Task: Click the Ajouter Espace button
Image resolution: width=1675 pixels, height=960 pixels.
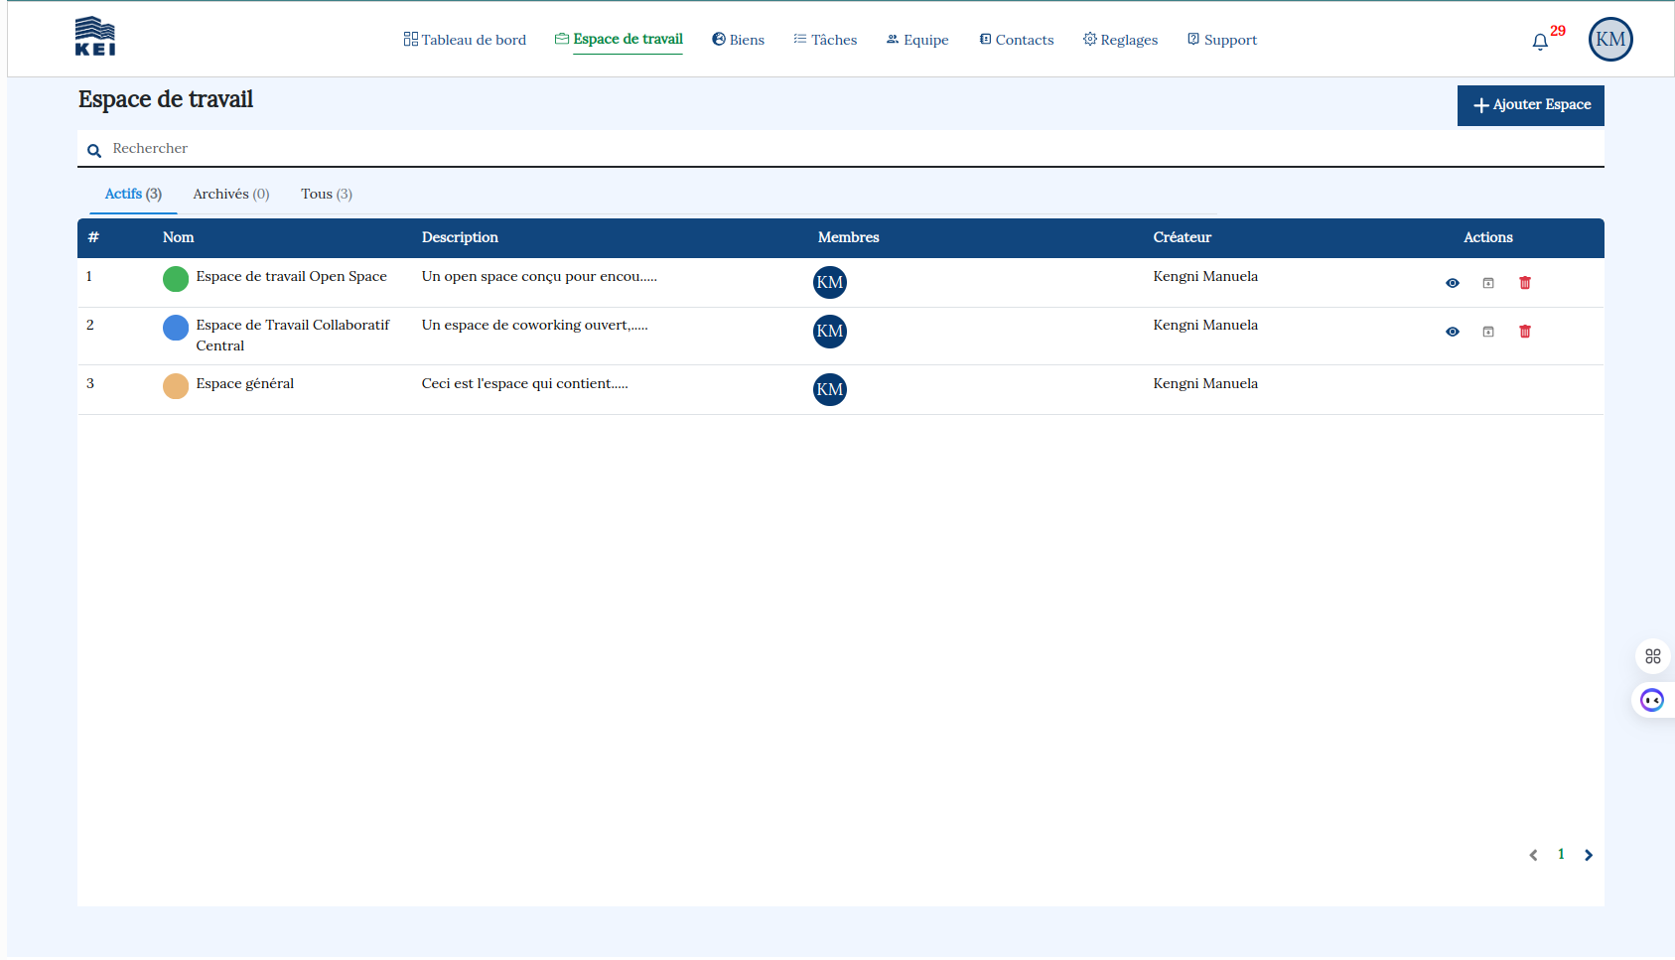Action: 1530,105
